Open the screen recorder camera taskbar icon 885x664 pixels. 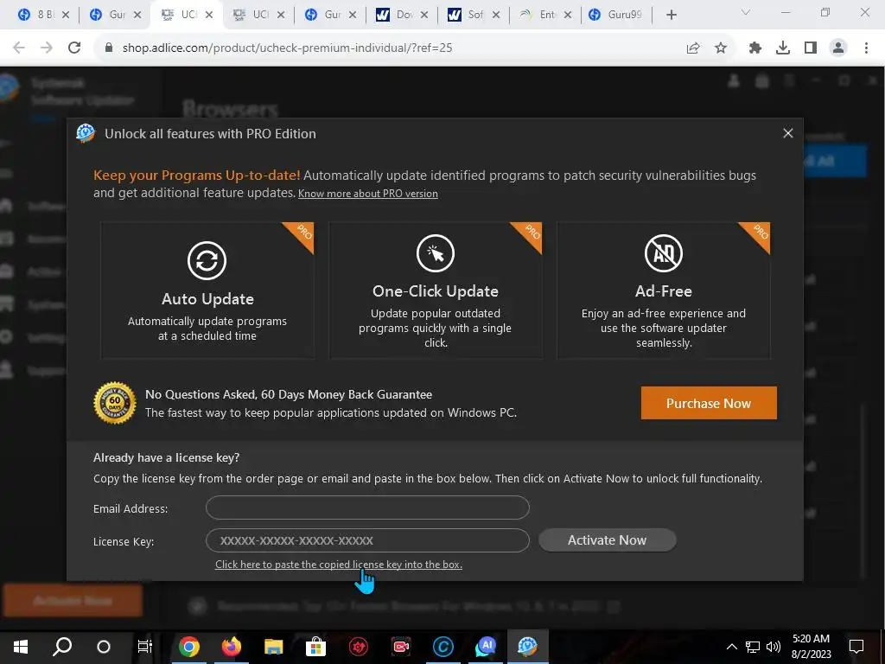[x=401, y=647]
